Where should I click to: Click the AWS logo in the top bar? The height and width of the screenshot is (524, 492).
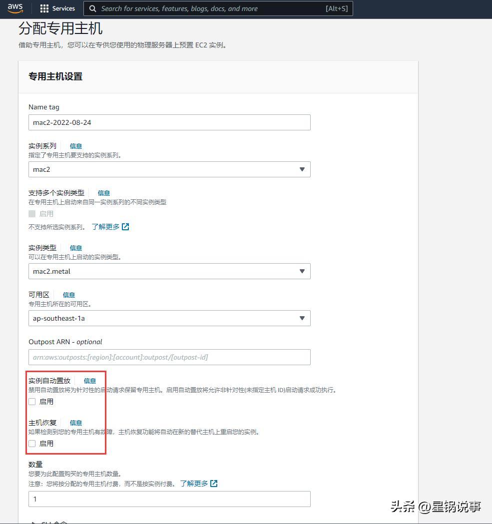pos(15,8)
